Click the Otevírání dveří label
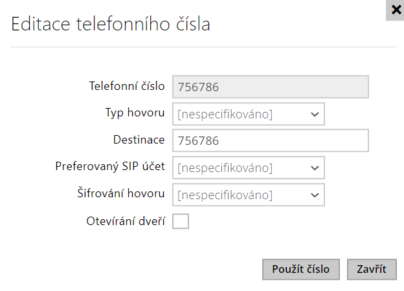Screen dimensions: 404x291 126,221
